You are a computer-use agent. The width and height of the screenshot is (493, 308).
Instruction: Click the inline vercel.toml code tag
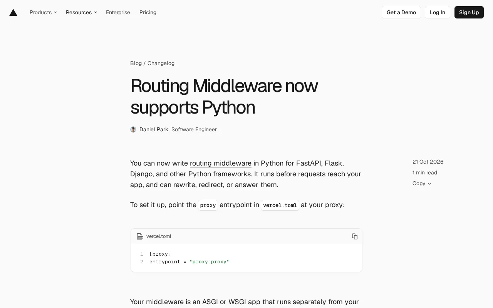tap(280, 205)
